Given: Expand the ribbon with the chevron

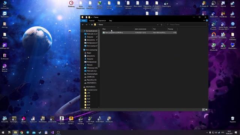Looking at the screenshot, I should pyautogui.click(x=204, y=21).
